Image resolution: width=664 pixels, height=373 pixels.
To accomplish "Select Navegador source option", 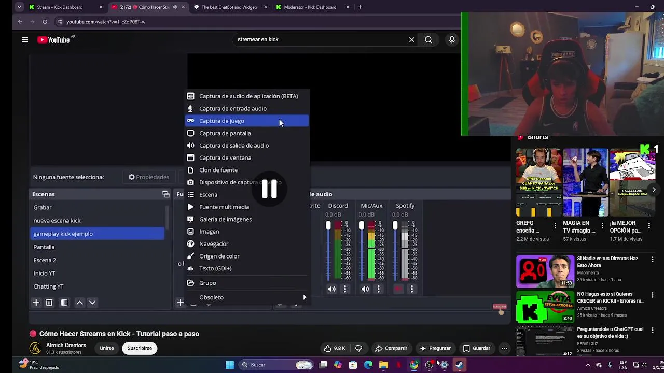I will point(247,243).
